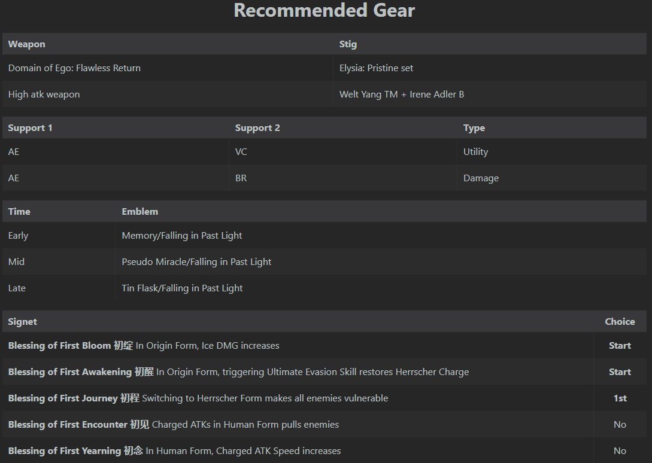Click the Support 2 column header
The image size is (652, 463).
[257, 128]
